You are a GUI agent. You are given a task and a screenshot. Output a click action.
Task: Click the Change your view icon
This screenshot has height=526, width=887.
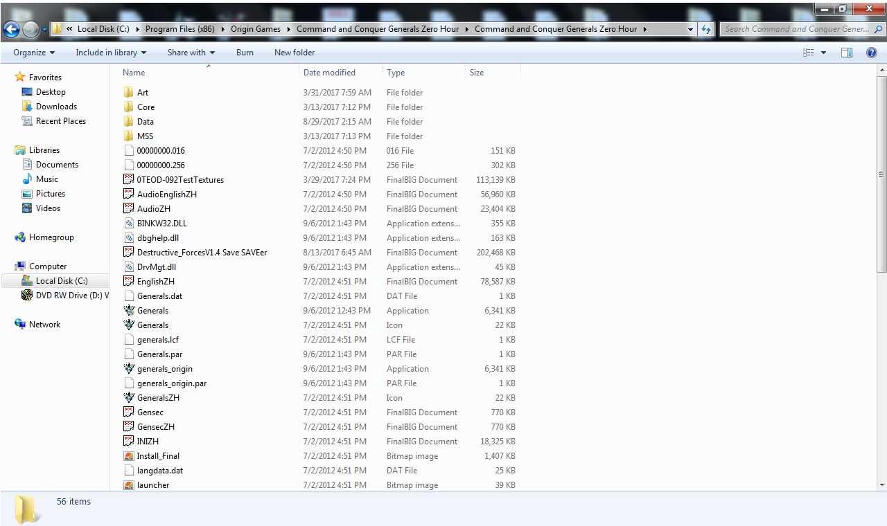tap(808, 53)
